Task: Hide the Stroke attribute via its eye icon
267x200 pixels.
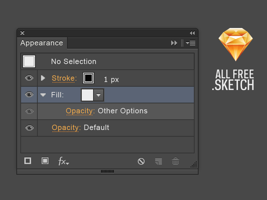Action: (x=29, y=78)
